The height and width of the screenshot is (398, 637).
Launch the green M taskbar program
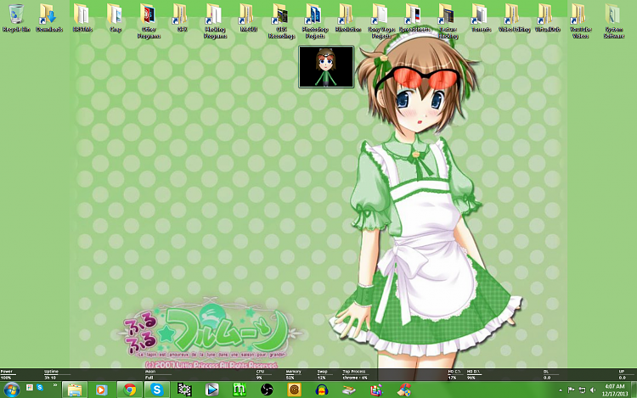pyautogui.click(x=240, y=390)
